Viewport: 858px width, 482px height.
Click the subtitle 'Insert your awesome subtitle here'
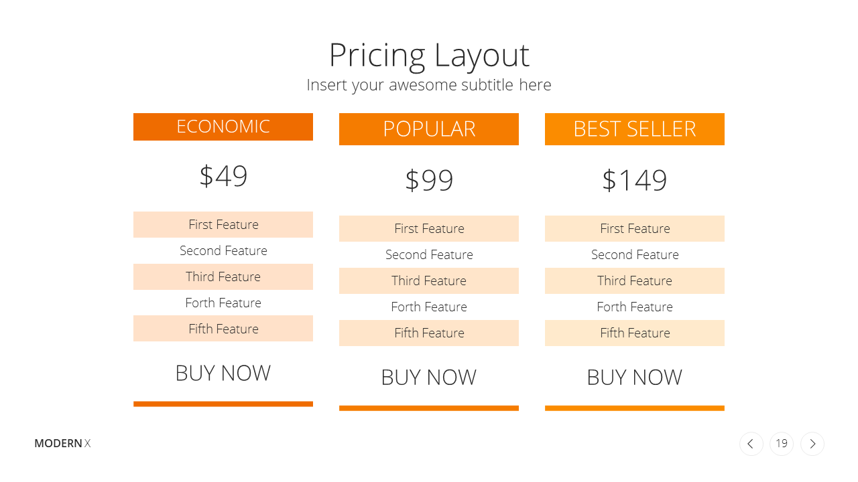pyautogui.click(x=429, y=85)
